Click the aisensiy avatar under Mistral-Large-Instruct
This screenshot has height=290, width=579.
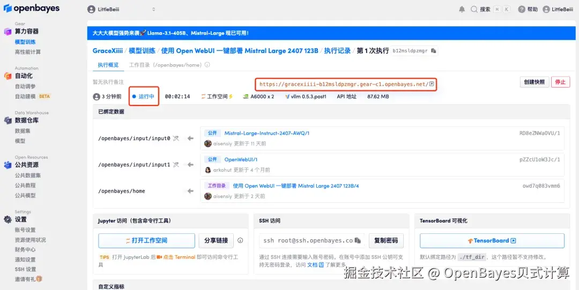pos(208,143)
